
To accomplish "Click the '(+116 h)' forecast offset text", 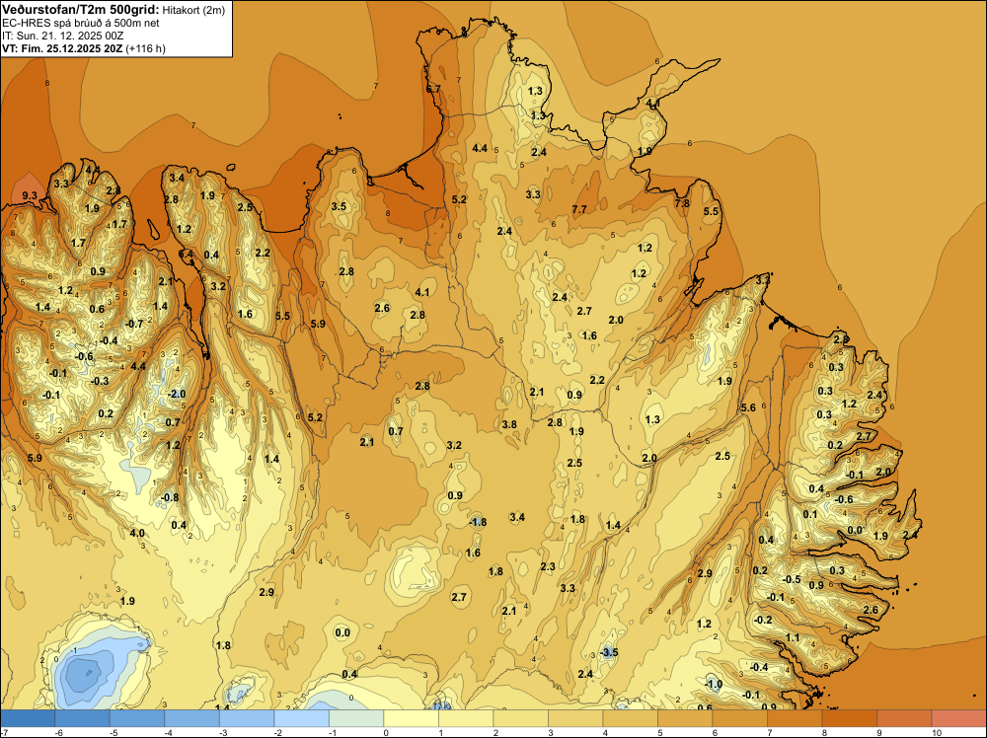I will (145, 48).
